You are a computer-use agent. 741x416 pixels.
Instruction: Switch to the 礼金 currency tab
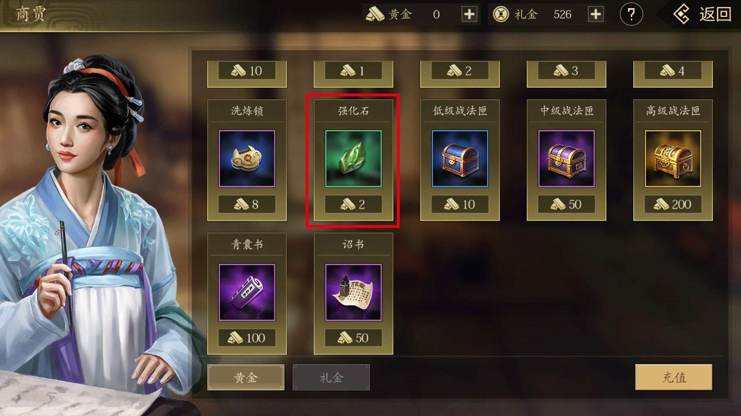coord(331,377)
